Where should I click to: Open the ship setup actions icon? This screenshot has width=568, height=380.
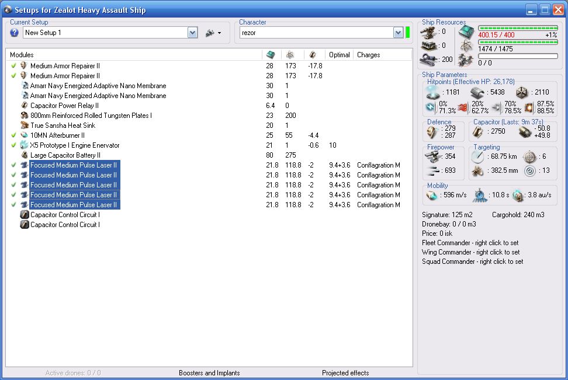[210, 33]
